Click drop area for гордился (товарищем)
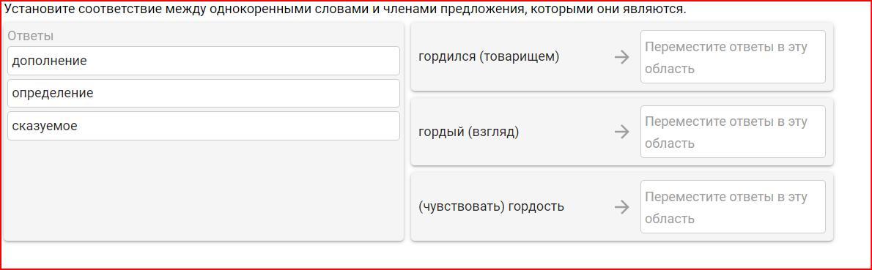Screen dimensions: 872x270 coord(733,56)
